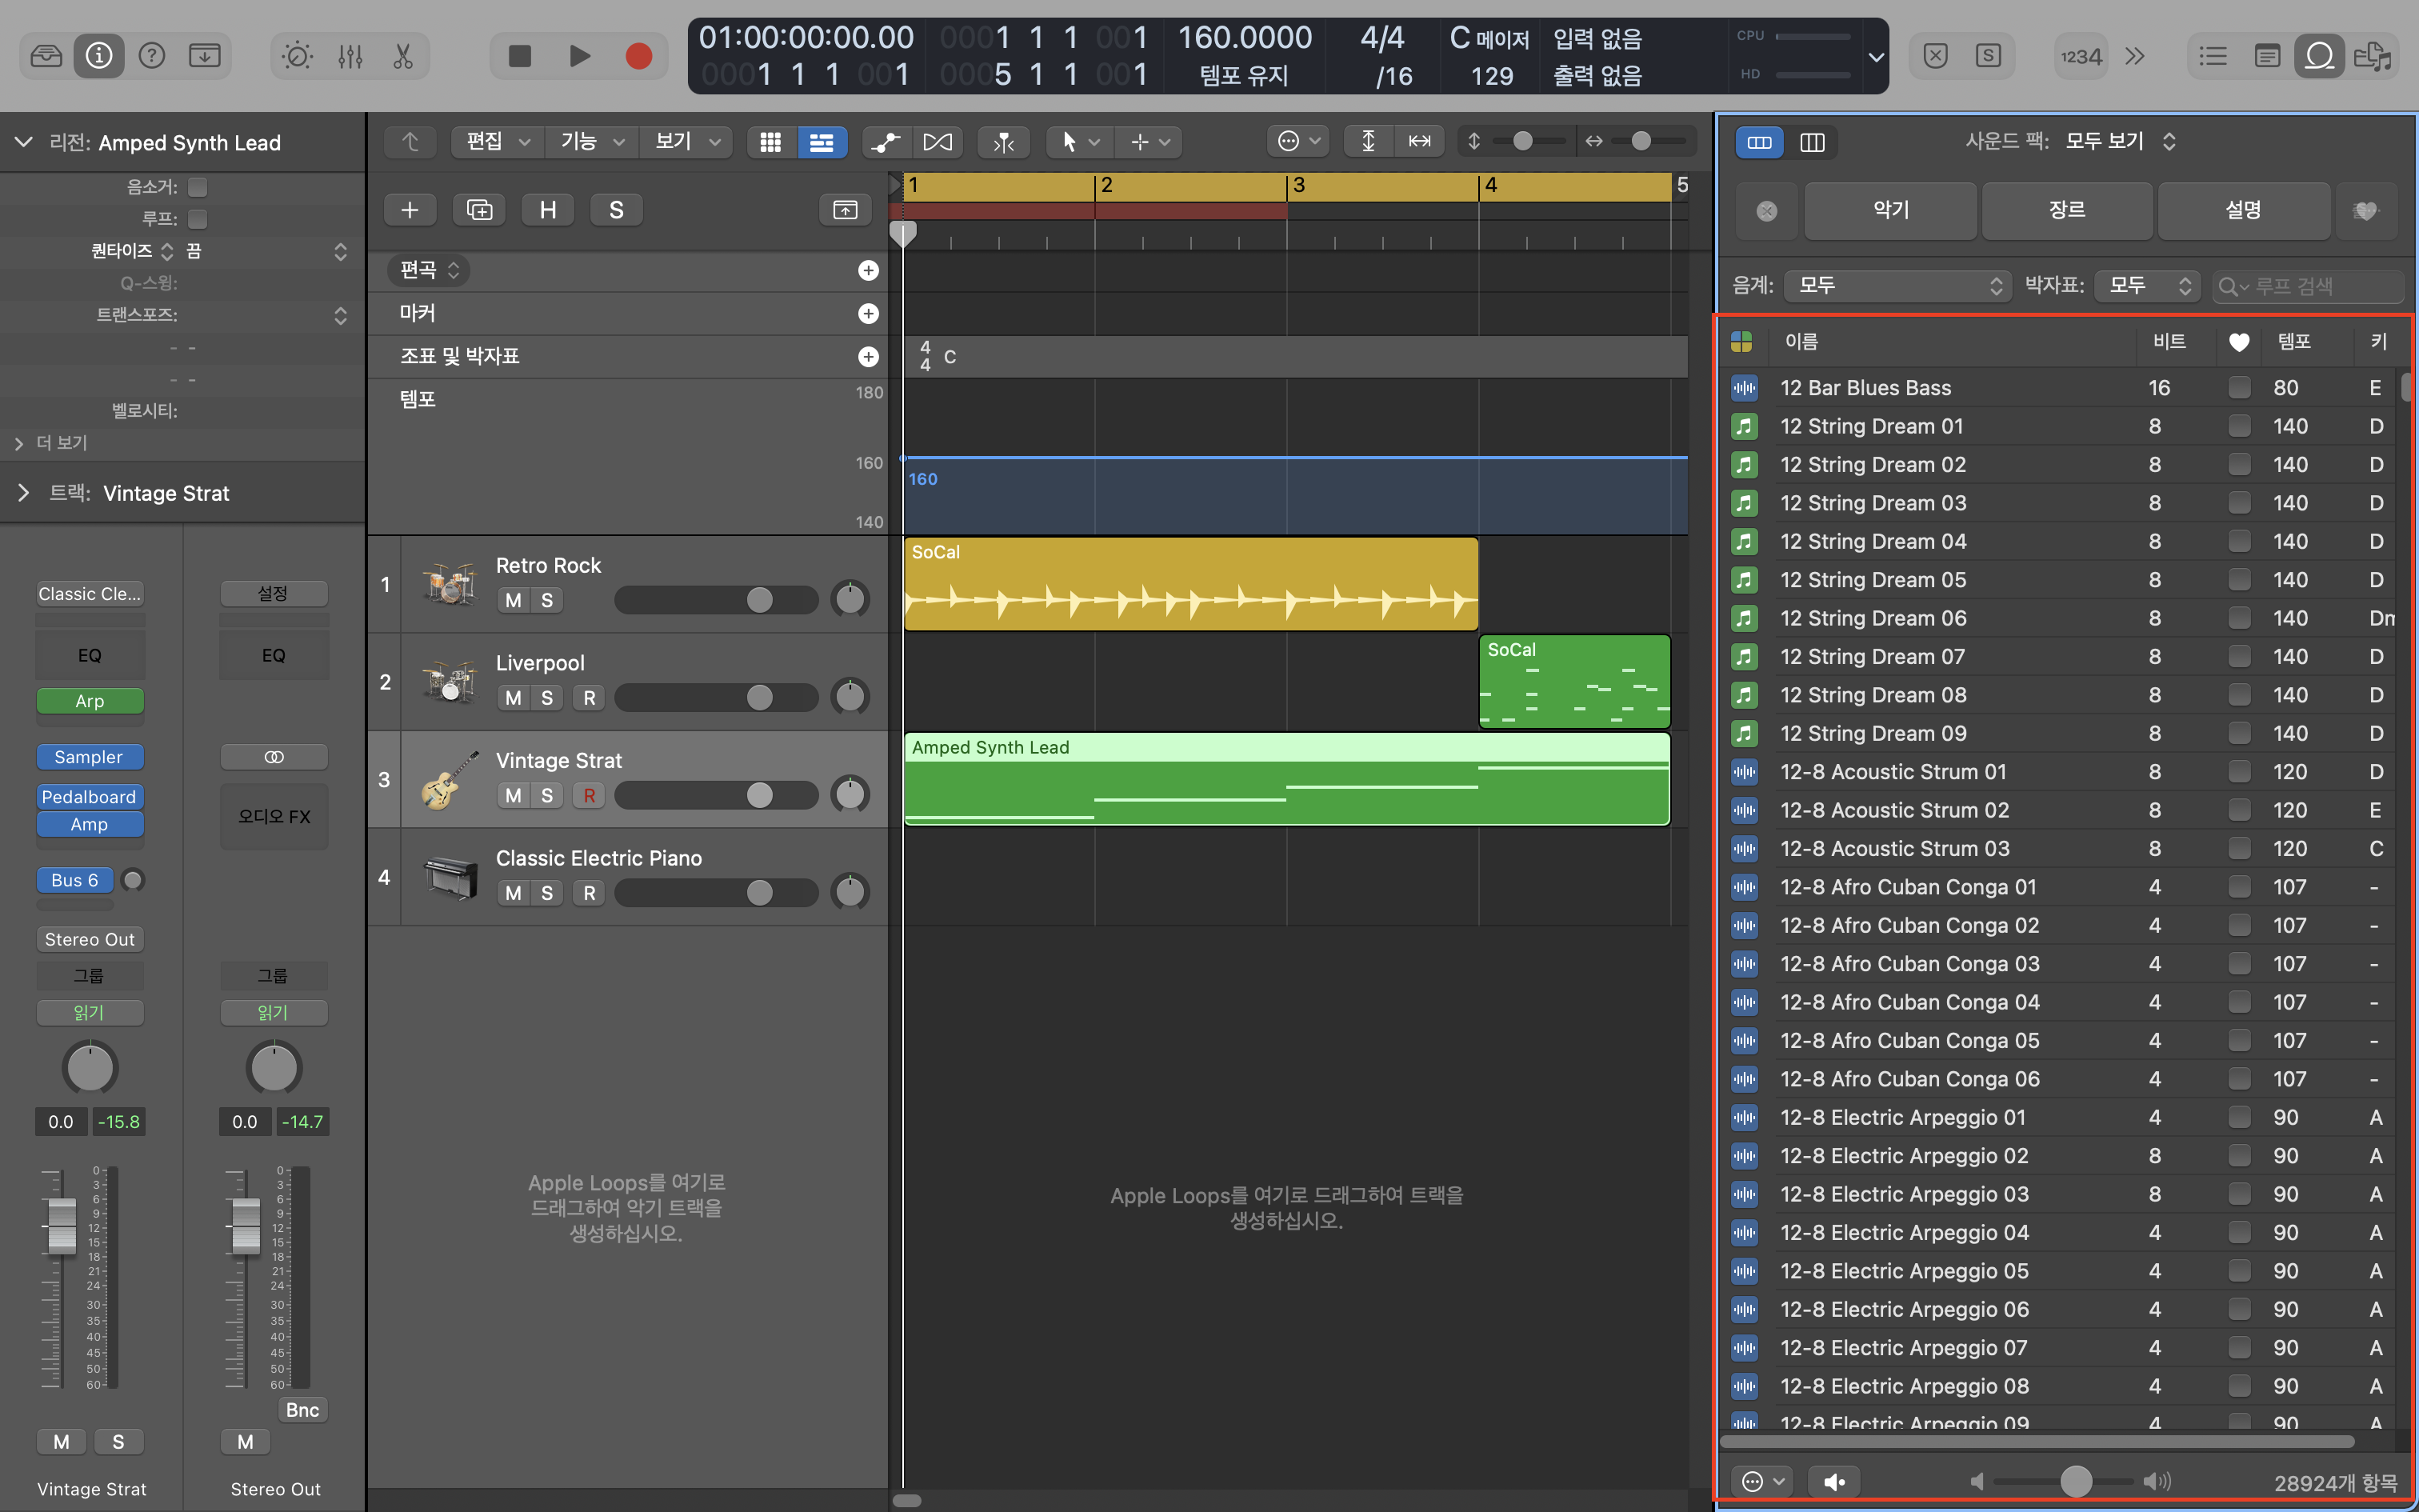Toggle record enable on Vintage Strat
The width and height of the screenshot is (2419, 1512).
(589, 795)
